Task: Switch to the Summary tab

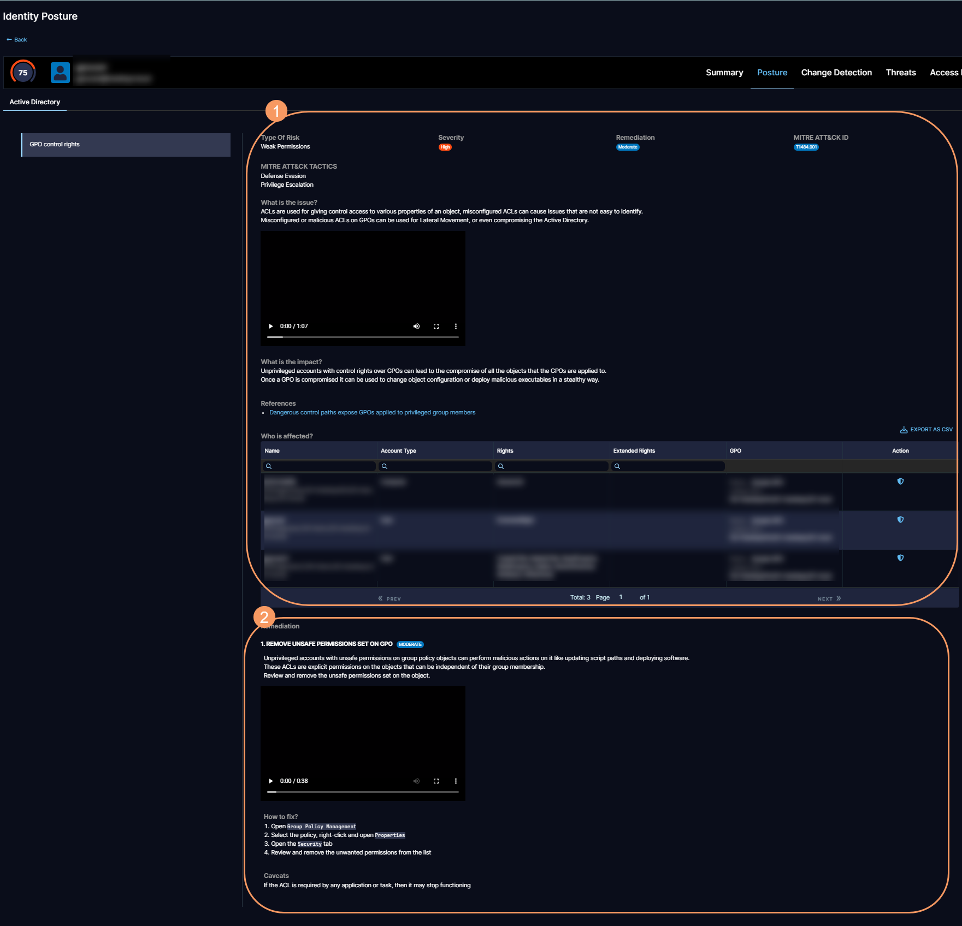Action: tap(724, 73)
